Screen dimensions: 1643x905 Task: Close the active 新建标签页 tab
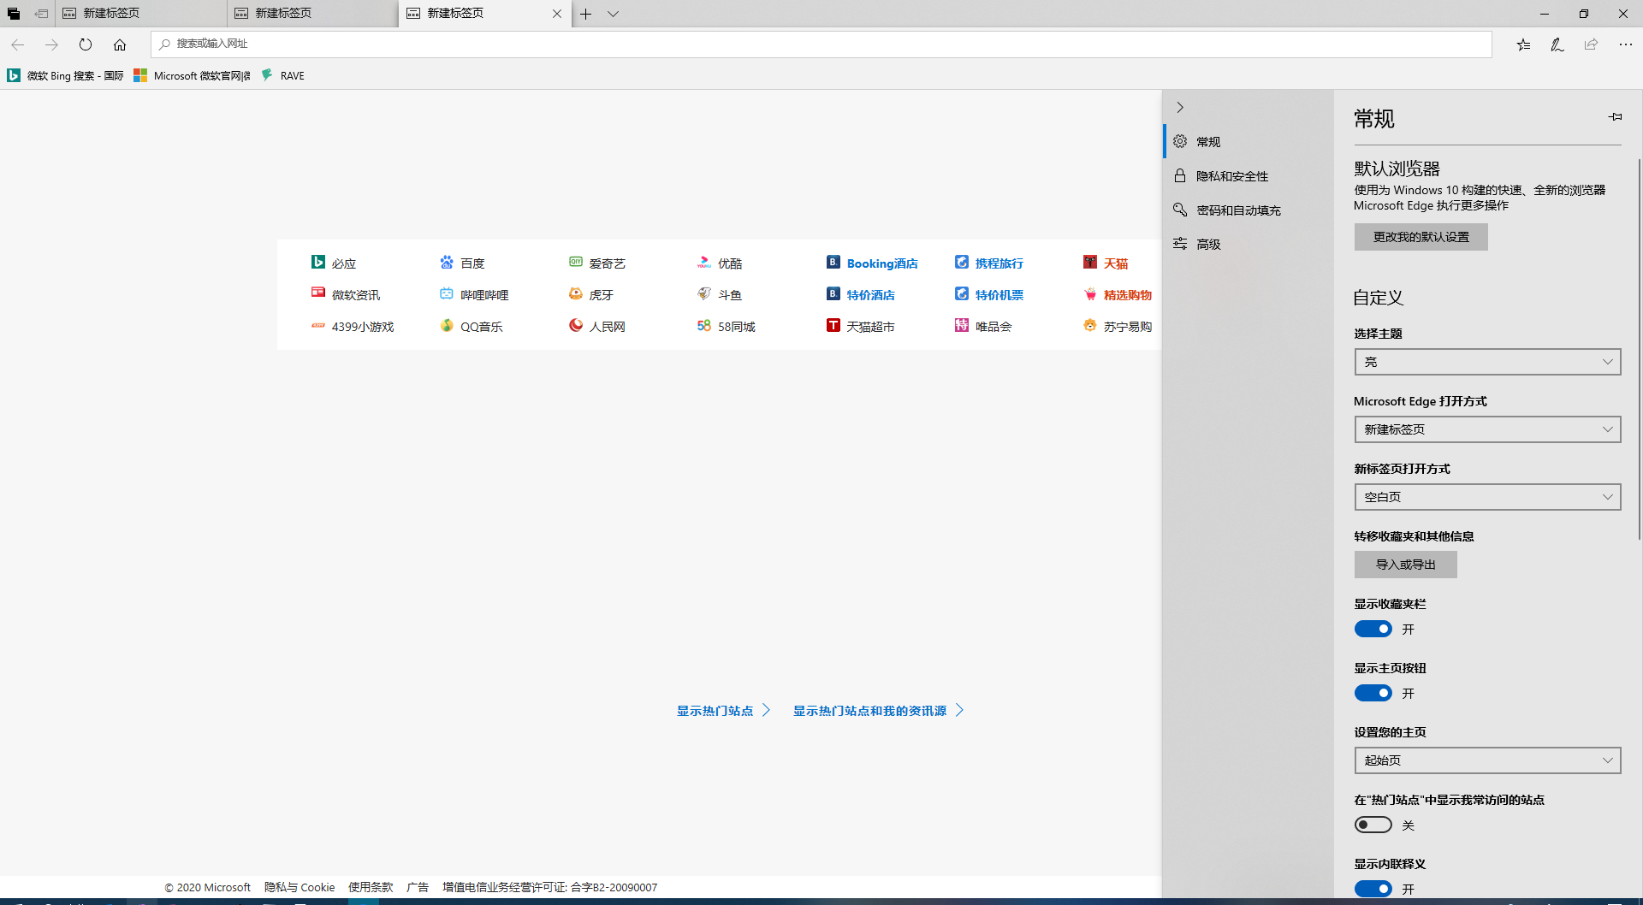pyautogui.click(x=557, y=14)
